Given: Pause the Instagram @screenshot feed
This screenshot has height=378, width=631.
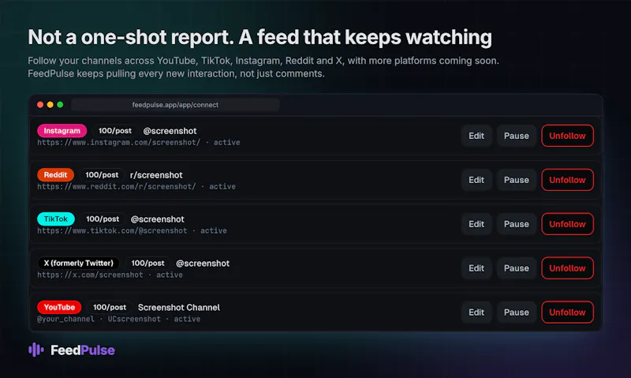Looking at the screenshot, I should 517,136.
